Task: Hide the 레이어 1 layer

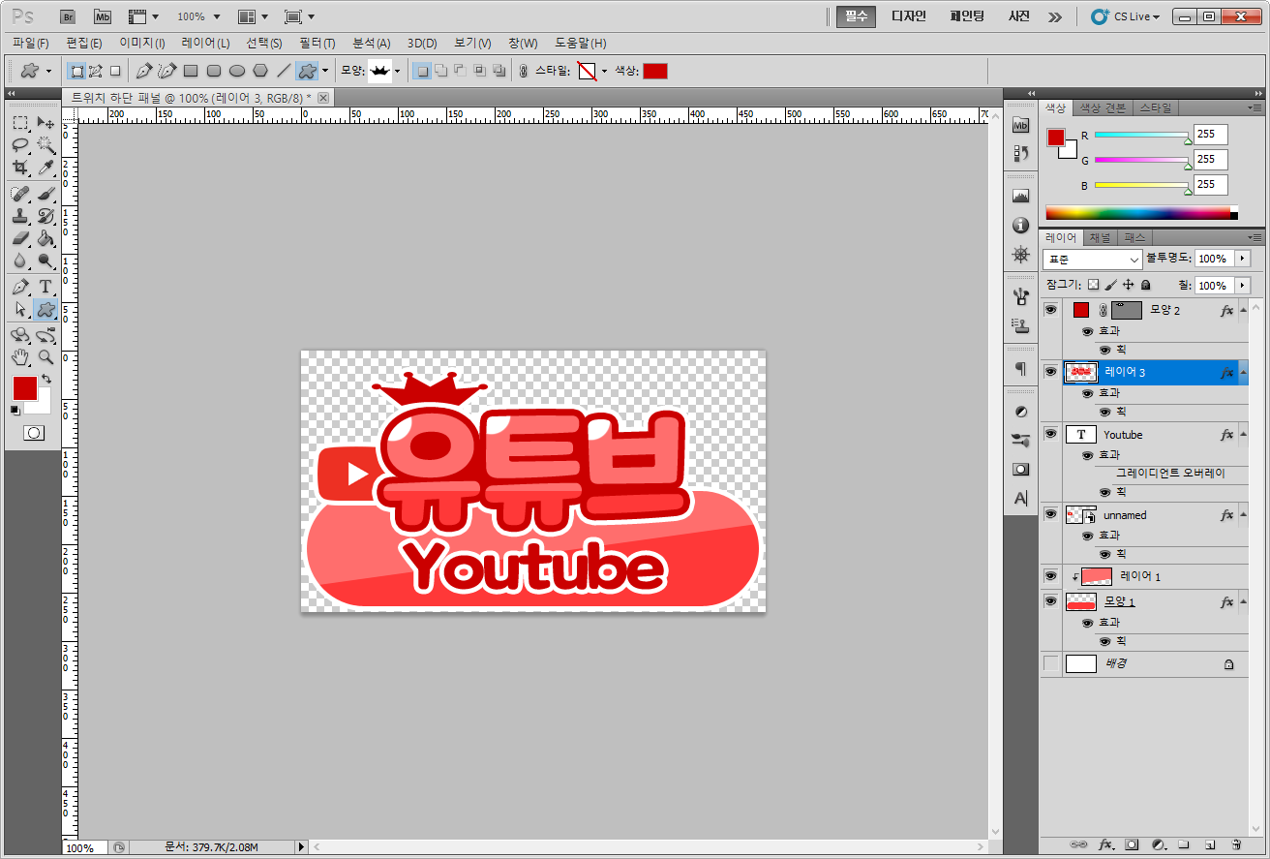Action: point(1050,575)
